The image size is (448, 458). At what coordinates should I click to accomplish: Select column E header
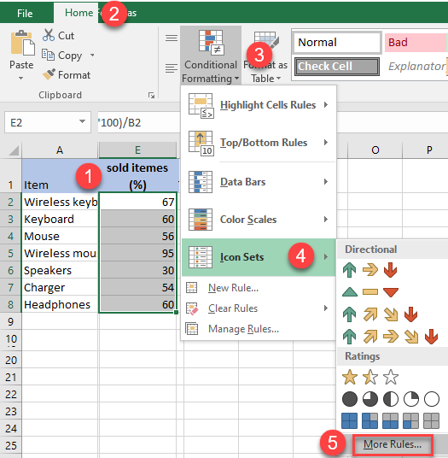[x=137, y=150]
